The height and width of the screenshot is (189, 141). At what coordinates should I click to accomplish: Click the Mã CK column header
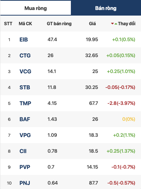coord(25,24)
